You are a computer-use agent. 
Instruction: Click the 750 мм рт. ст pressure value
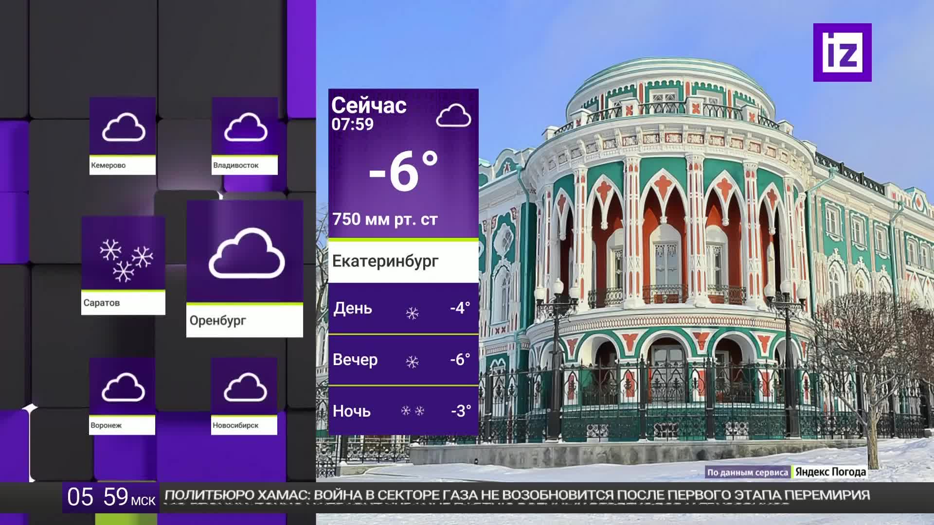tap(385, 220)
